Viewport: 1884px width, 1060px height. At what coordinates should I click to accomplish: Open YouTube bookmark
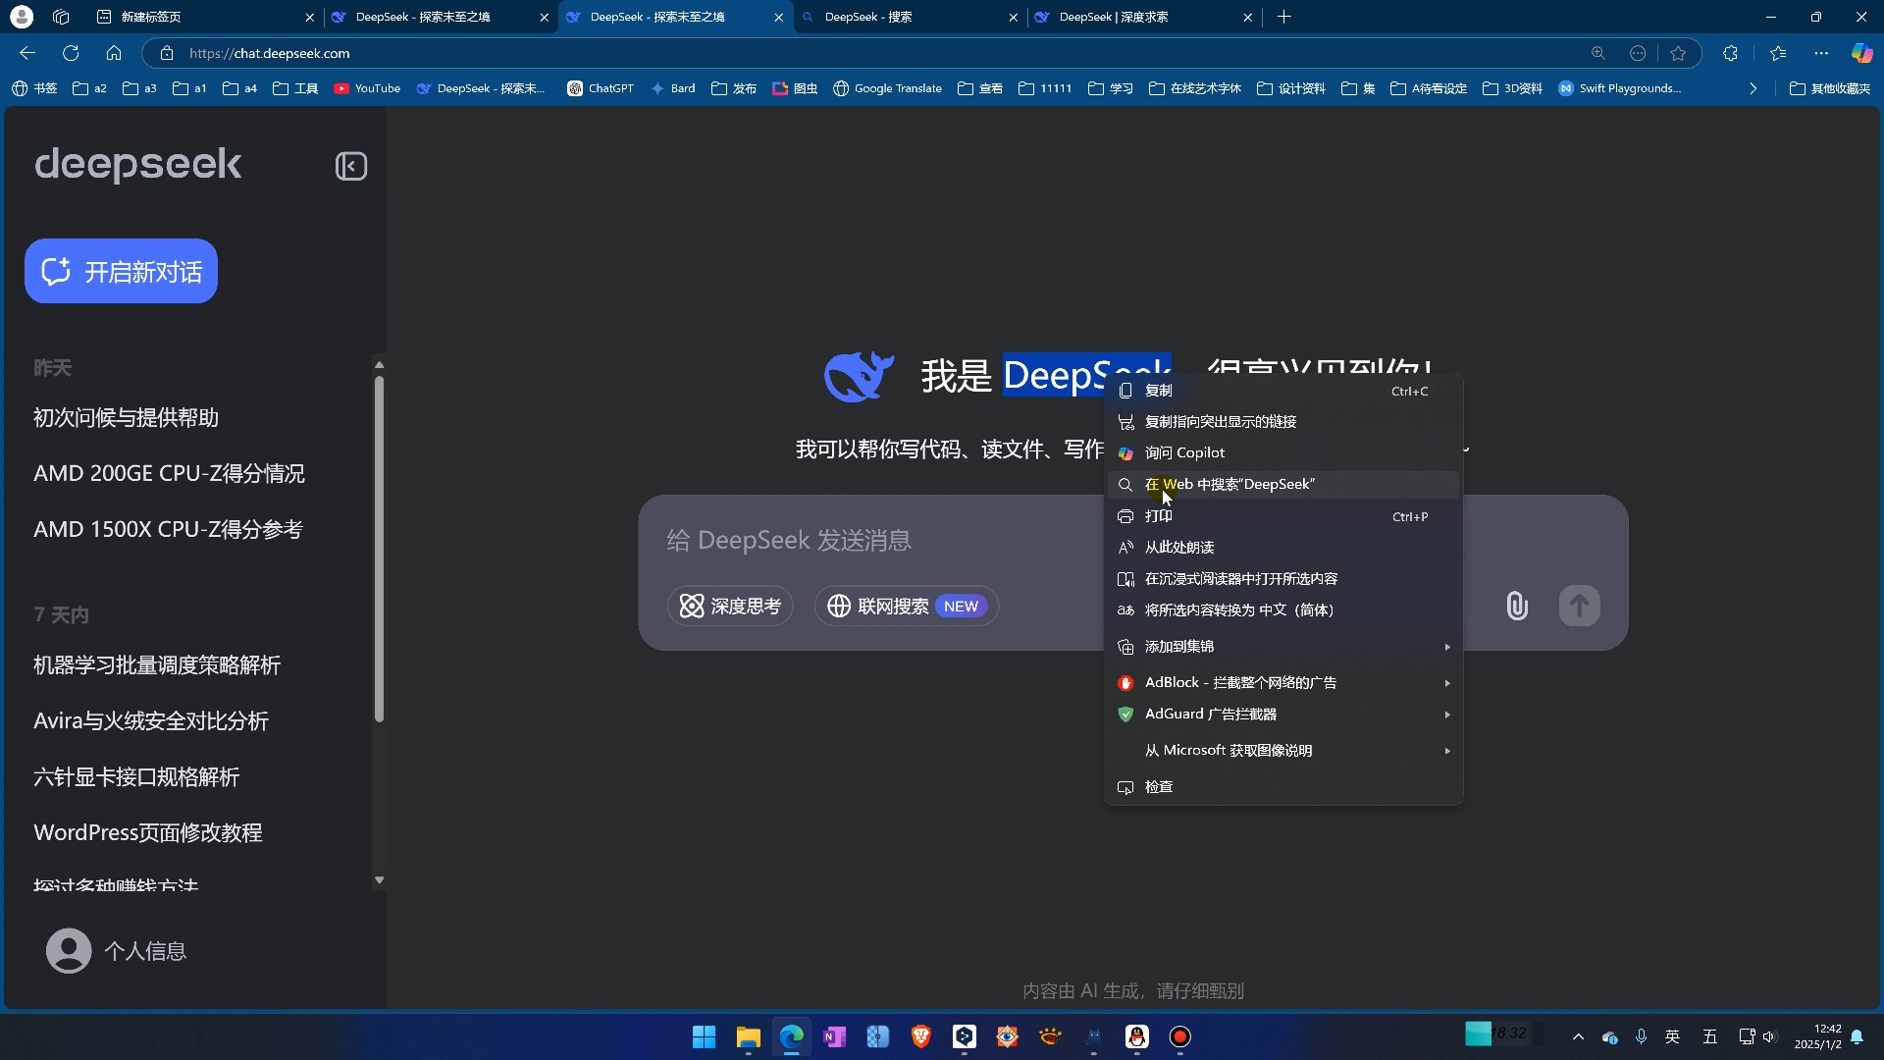(367, 88)
